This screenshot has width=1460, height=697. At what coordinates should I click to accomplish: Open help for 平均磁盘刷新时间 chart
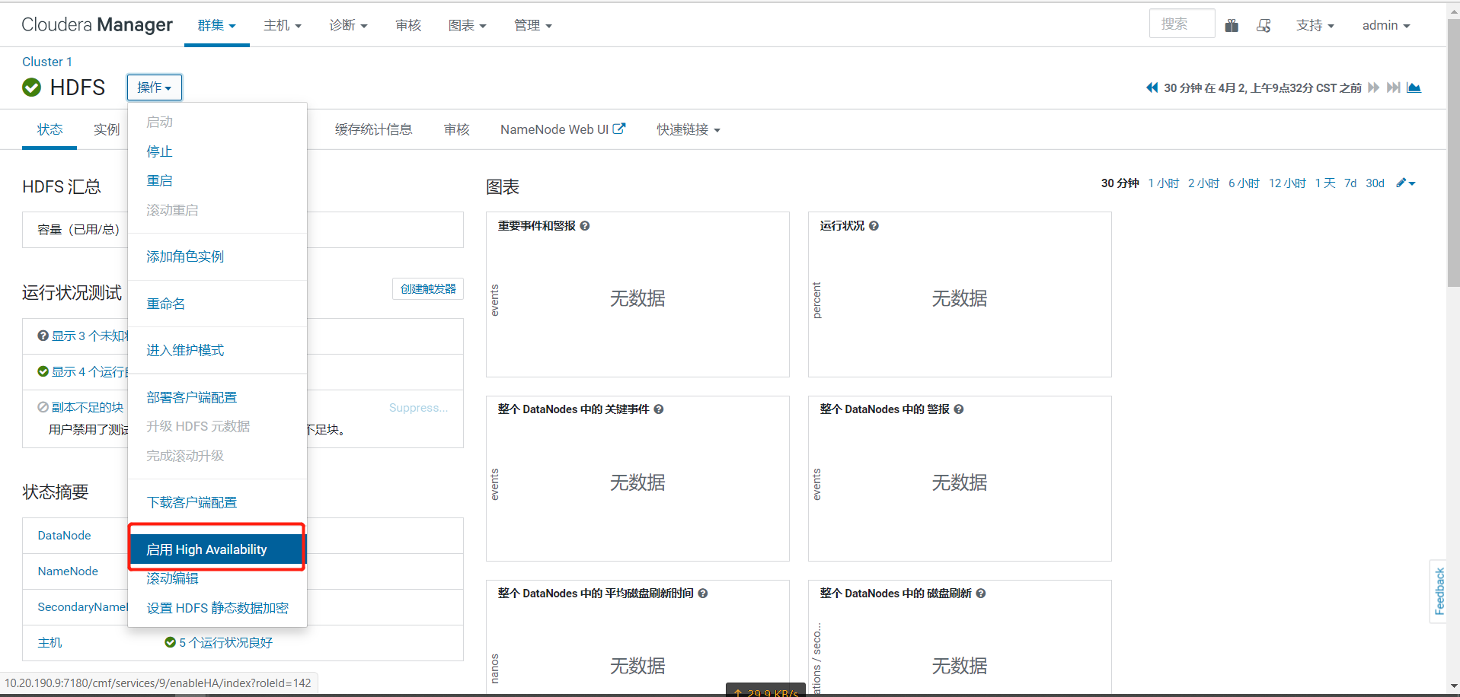tap(703, 594)
